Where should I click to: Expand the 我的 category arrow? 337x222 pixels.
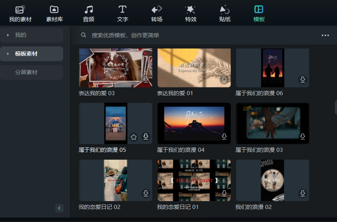(x=8, y=35)
